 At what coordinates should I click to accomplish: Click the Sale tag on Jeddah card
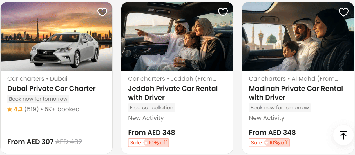point(135,143)
